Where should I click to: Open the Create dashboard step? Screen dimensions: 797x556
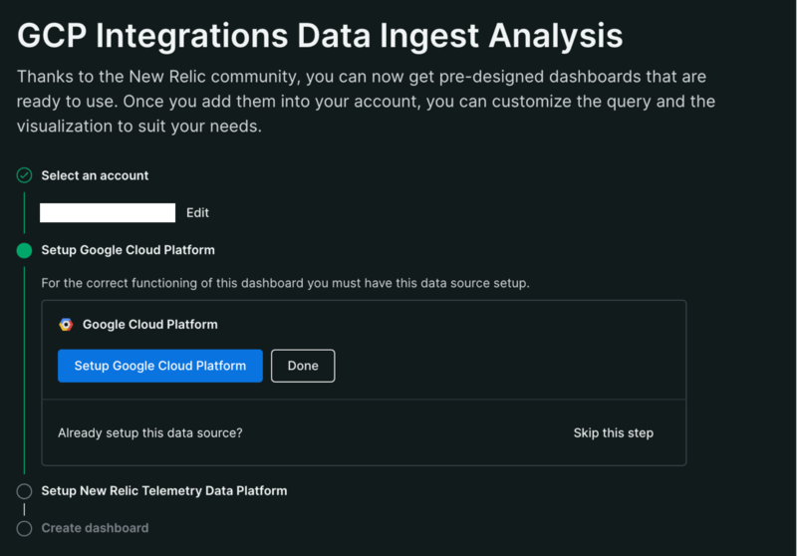click(95, 528)
